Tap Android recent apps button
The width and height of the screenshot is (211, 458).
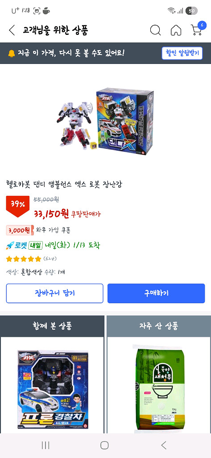(x=46, y=445)
